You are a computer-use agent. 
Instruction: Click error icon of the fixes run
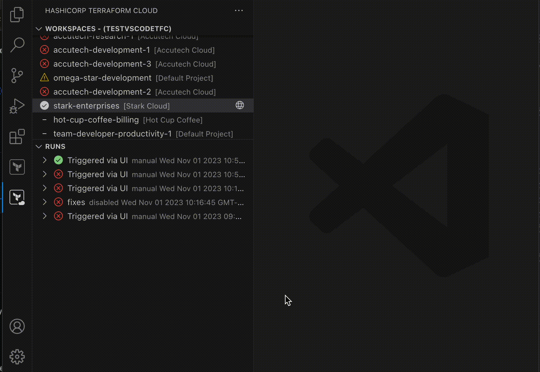pos(58,202)
